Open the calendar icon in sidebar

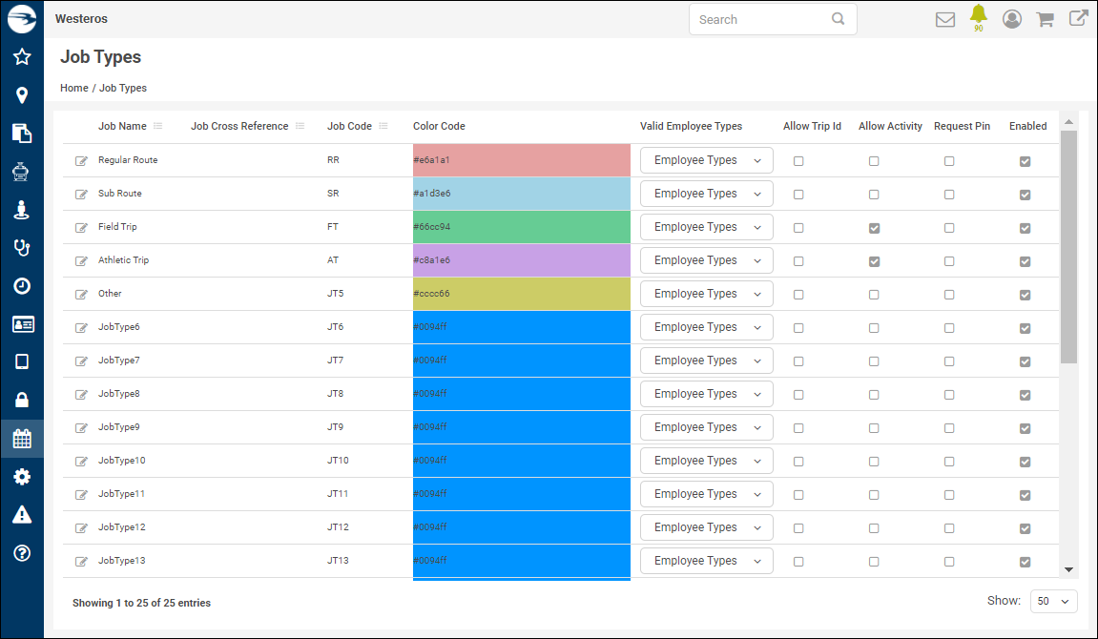click(22, 439)
